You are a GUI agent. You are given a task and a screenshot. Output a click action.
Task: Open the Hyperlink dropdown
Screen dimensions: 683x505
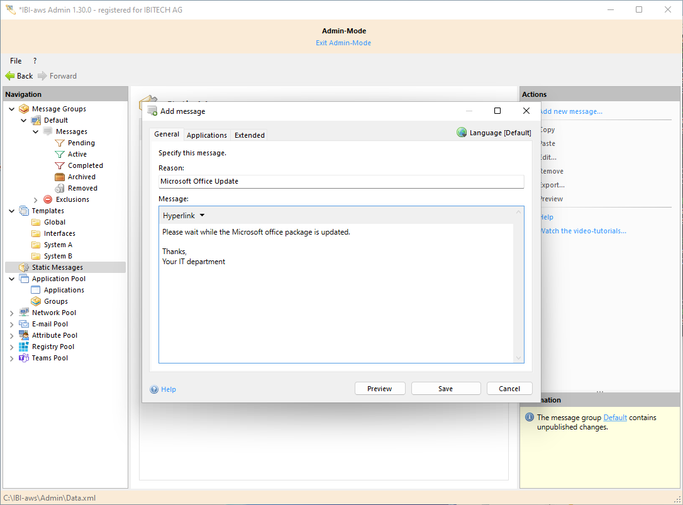(x=184, y=216)
